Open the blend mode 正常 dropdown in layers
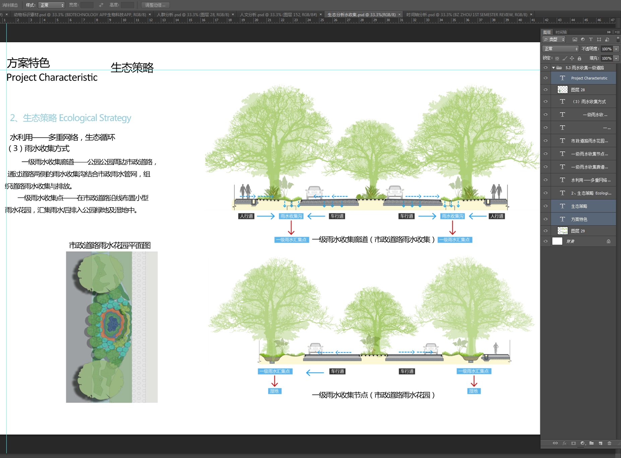 click(x=560, y=49)
